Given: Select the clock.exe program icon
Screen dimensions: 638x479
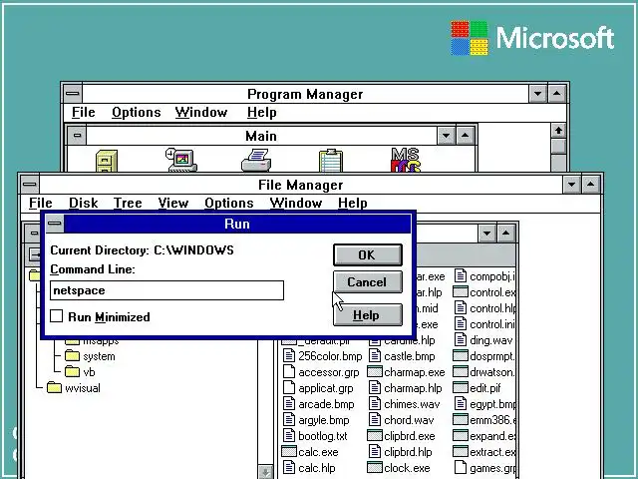Looking at the screenshot, I should (375, 467).
